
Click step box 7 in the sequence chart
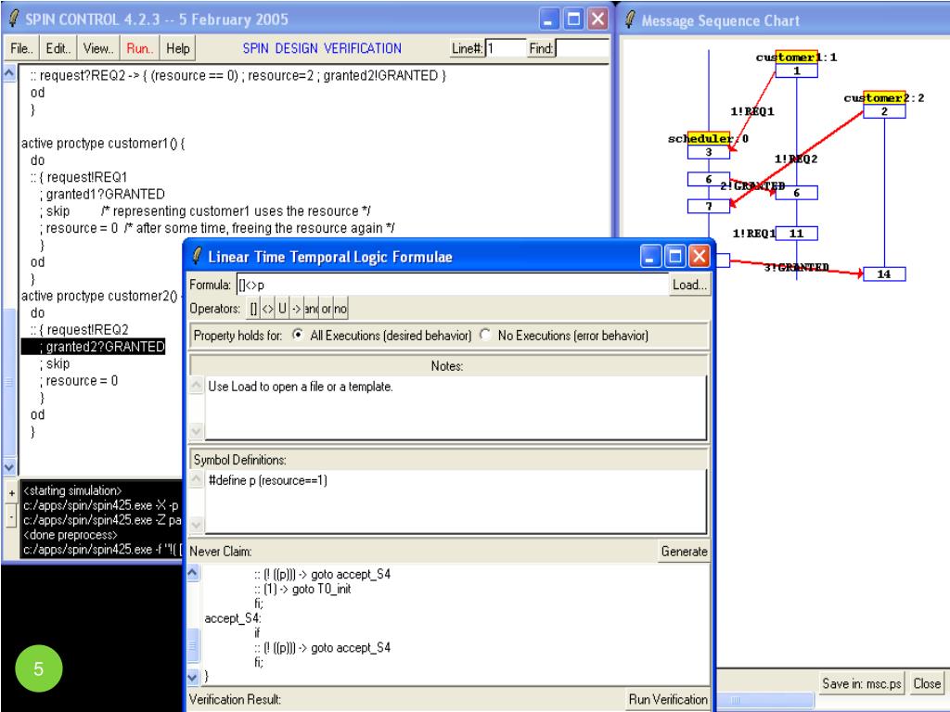click(708, 207)
